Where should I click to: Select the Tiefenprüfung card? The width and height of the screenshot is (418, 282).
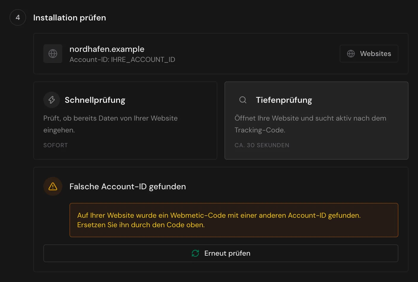click(x=316, y=121)
